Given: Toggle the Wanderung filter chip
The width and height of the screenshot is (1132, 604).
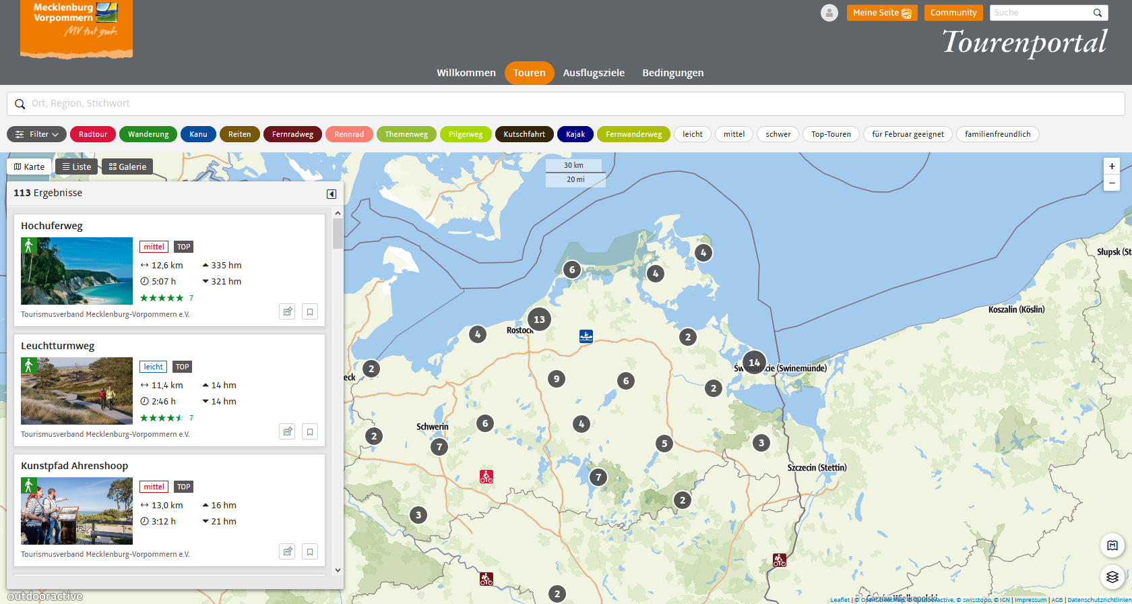Looking at the screenshot, I should [x=148, y=134].
